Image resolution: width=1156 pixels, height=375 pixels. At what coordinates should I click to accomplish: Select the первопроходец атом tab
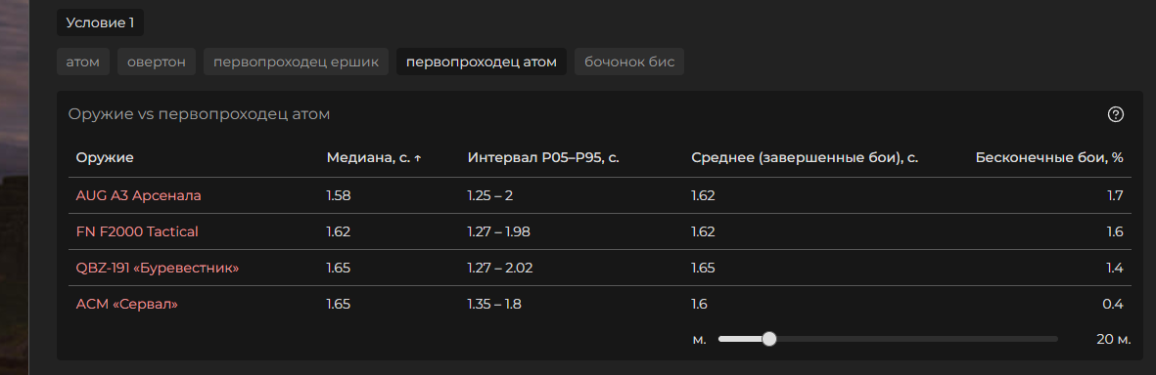tap(482, 62)
